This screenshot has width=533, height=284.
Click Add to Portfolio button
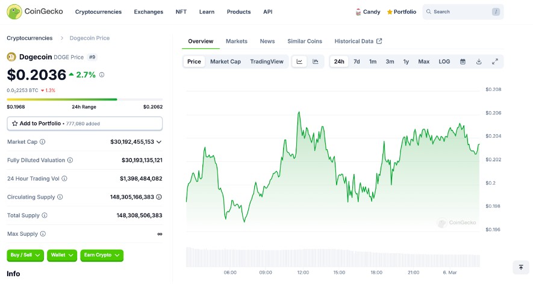(84, 123)
